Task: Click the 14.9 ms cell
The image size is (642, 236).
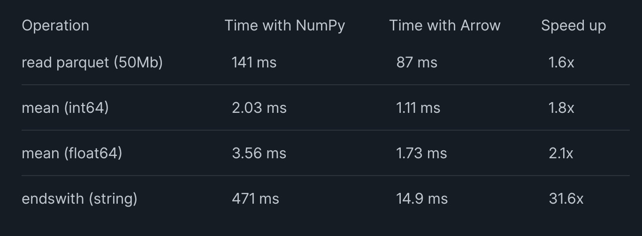Action: [422, 199]
